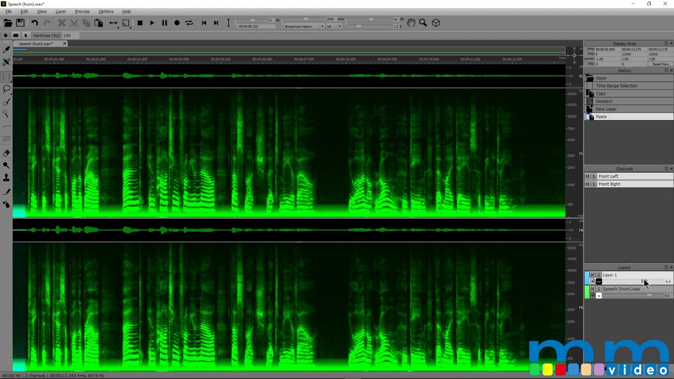Mute the Front Right channel

588,184
